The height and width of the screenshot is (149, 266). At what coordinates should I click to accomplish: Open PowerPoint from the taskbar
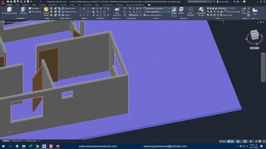pyautogui.click(x=58, y=146)
